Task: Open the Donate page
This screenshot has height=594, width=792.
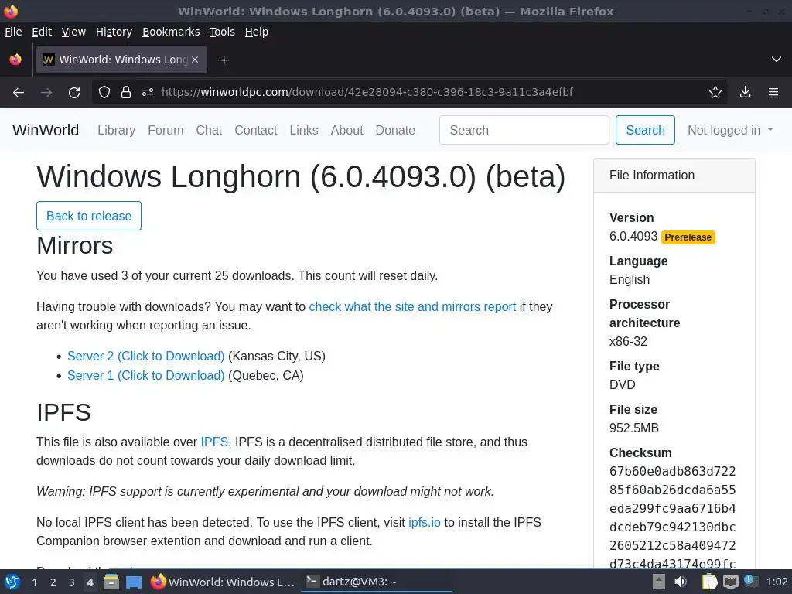Action: click(395, 130)
